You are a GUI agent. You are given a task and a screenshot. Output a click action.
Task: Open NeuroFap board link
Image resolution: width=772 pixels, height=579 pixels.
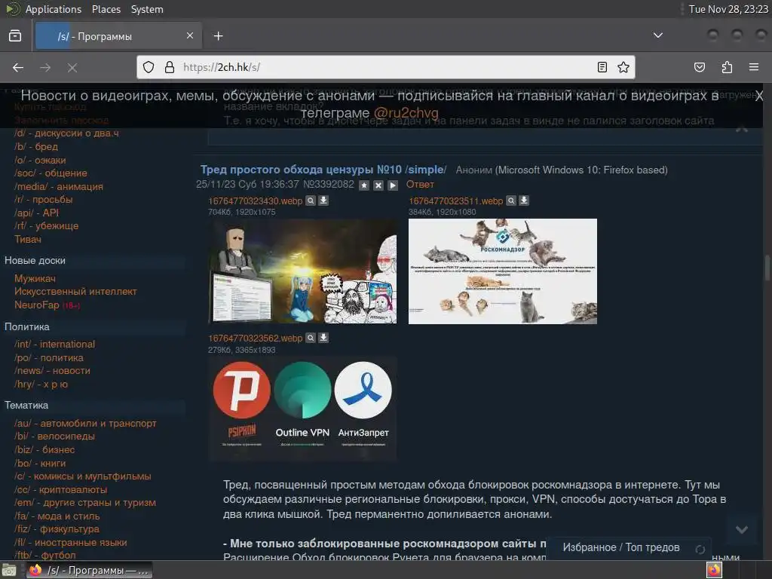coord(37,305)
